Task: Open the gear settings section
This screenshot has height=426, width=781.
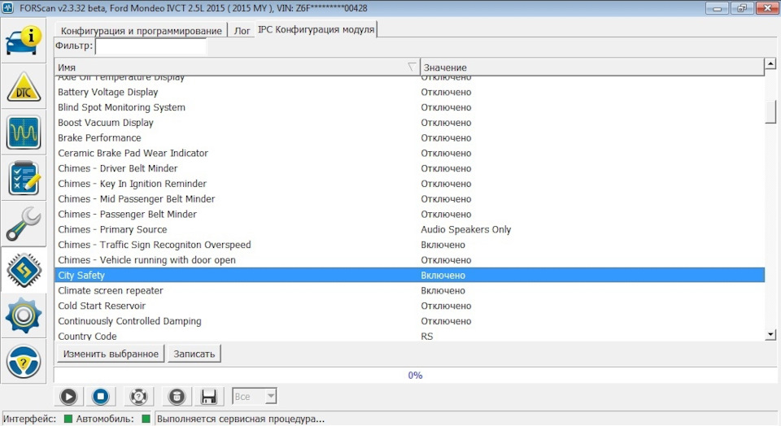Action: click(x=24, y=315)
